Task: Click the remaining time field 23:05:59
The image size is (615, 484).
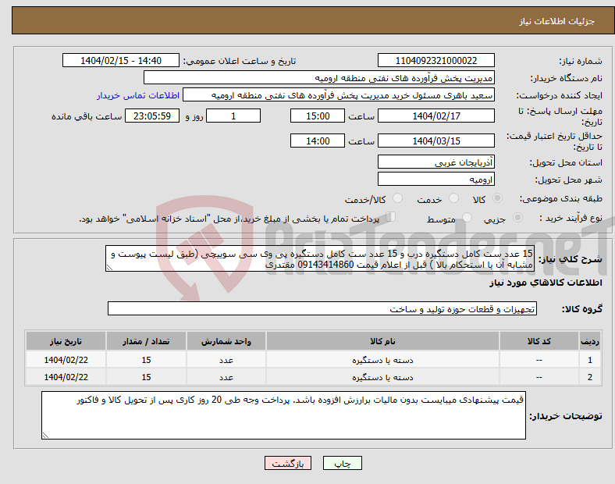Action: (152, 116)
